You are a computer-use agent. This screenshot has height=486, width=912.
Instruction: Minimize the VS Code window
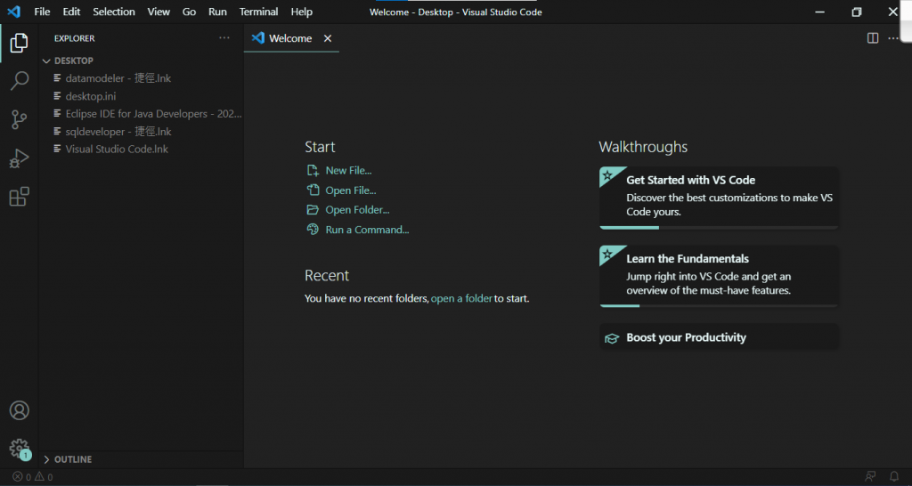pyautogui.click(x=819, y=12)
